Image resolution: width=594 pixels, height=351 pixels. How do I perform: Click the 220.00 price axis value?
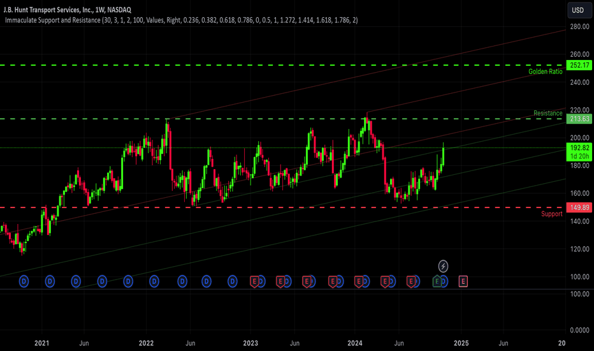(x=579, y=110)
